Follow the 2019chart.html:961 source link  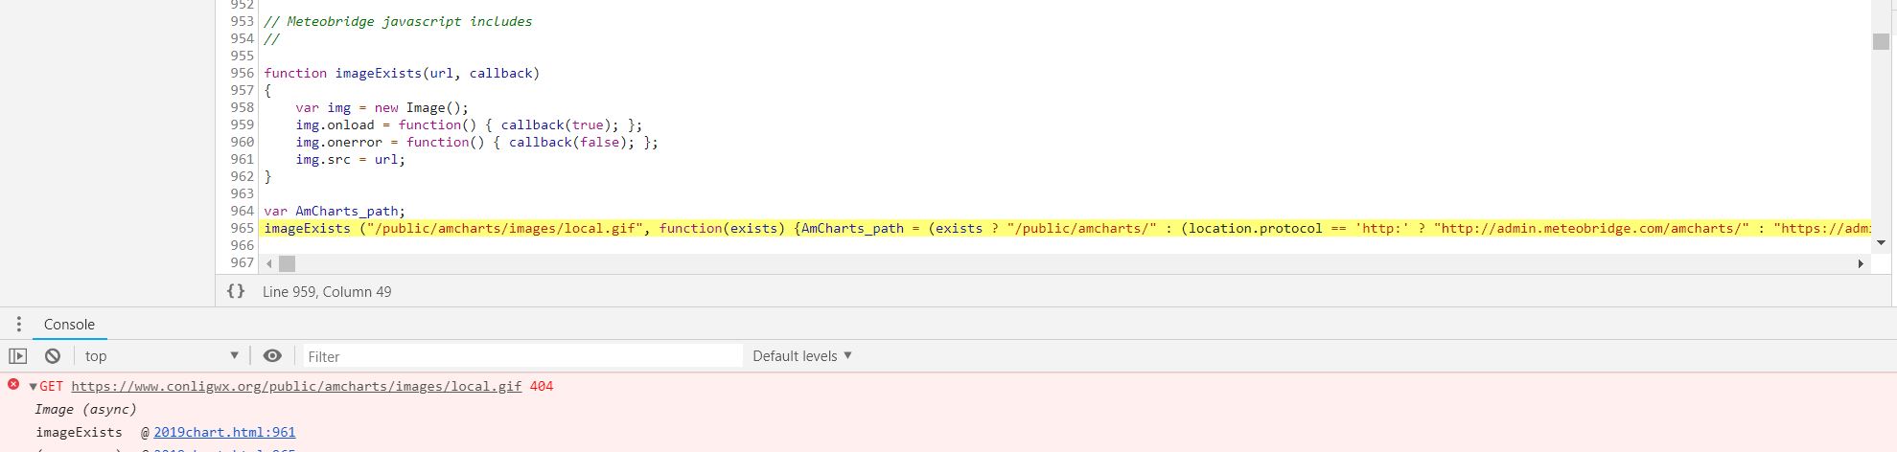tap(224, 433)
